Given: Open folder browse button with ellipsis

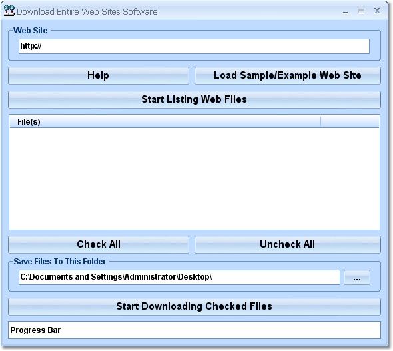Looking at the screenshot, I should 357,278.
